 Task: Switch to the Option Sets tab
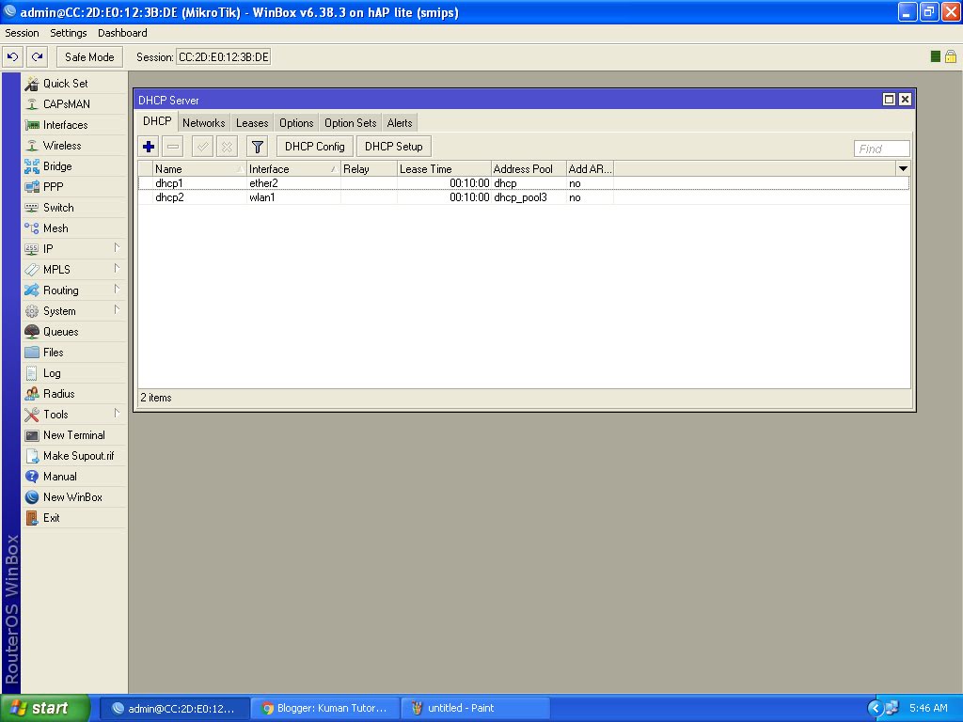350,123
